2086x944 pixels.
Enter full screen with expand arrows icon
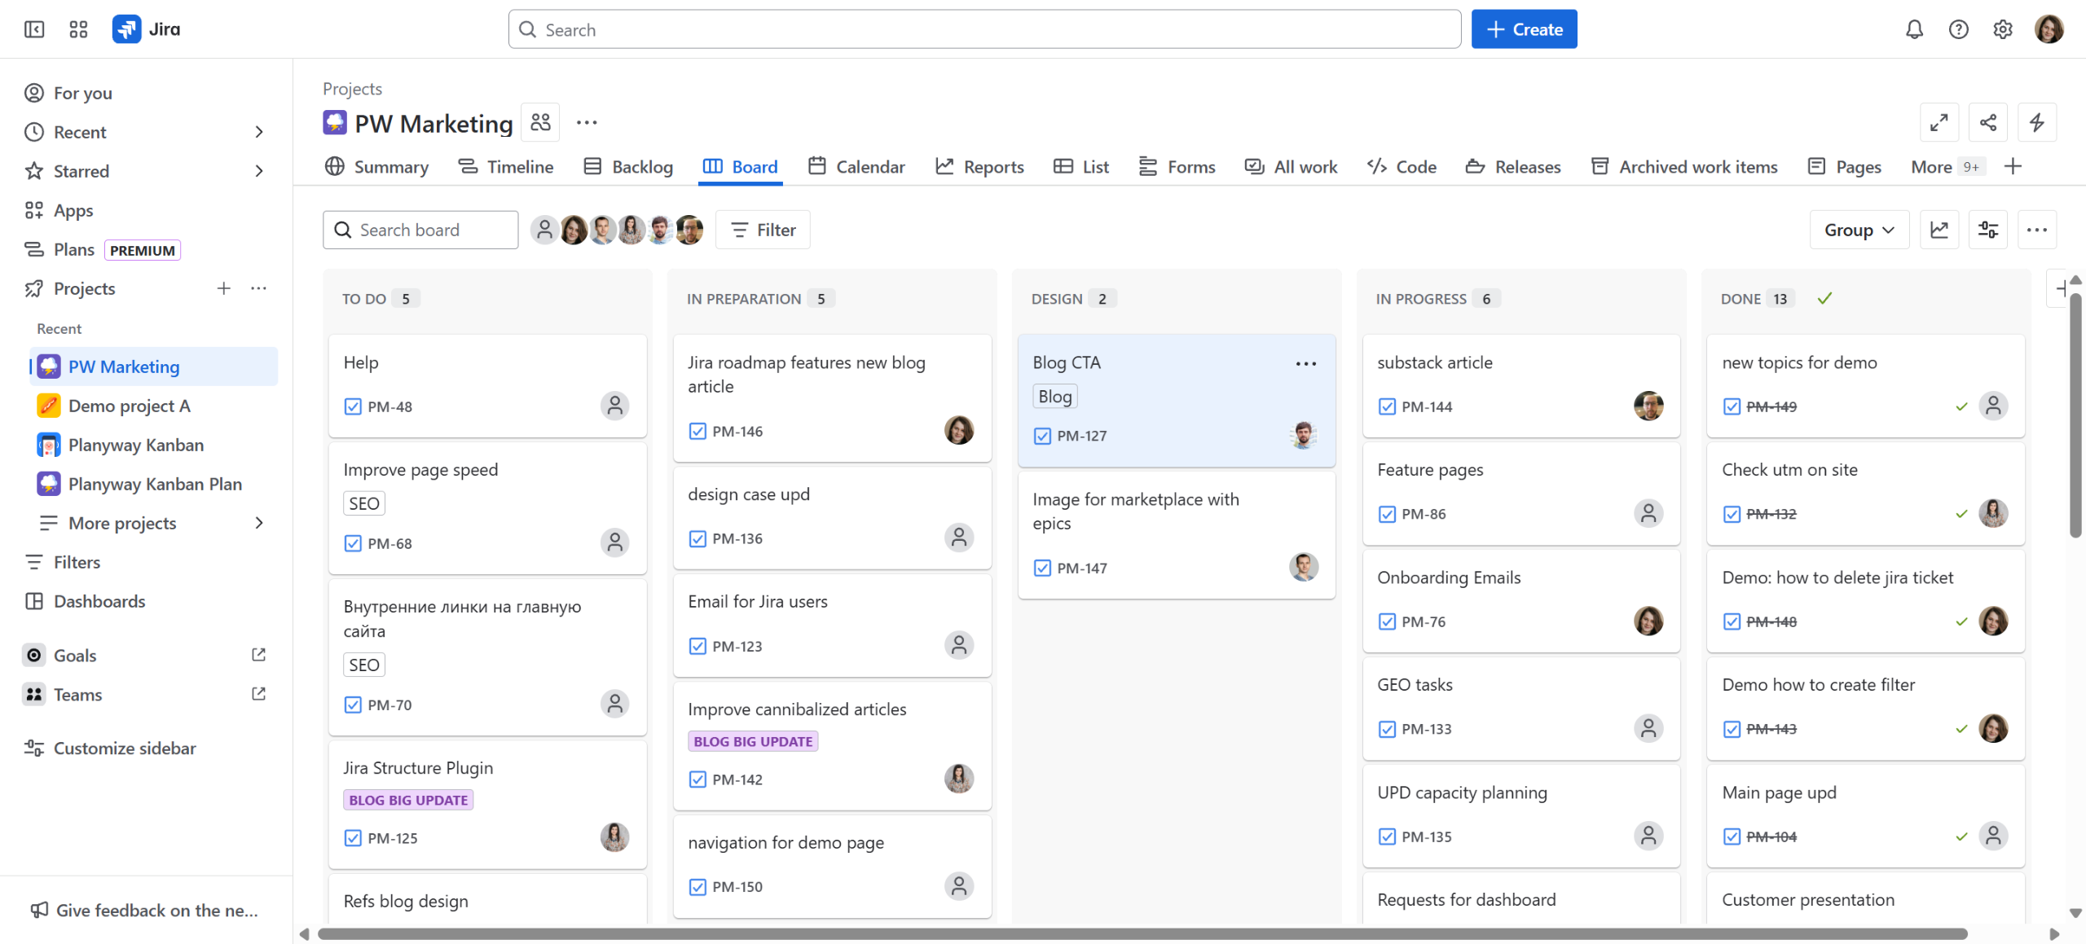(x=1939, y=122)
